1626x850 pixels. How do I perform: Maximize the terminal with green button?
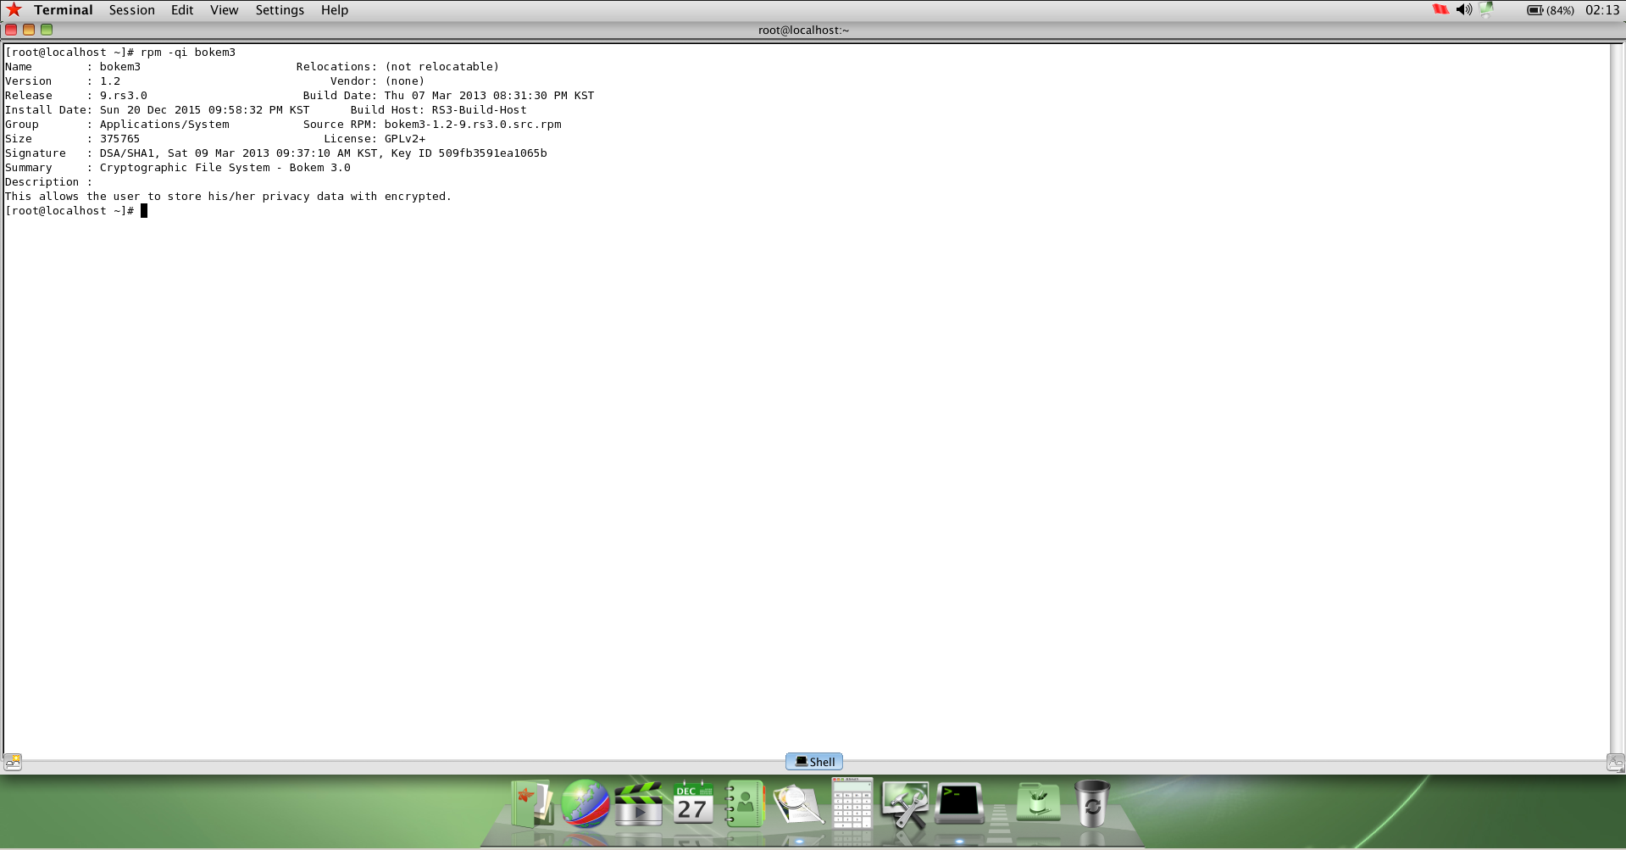pyautogui.click(x=47, y=30)
